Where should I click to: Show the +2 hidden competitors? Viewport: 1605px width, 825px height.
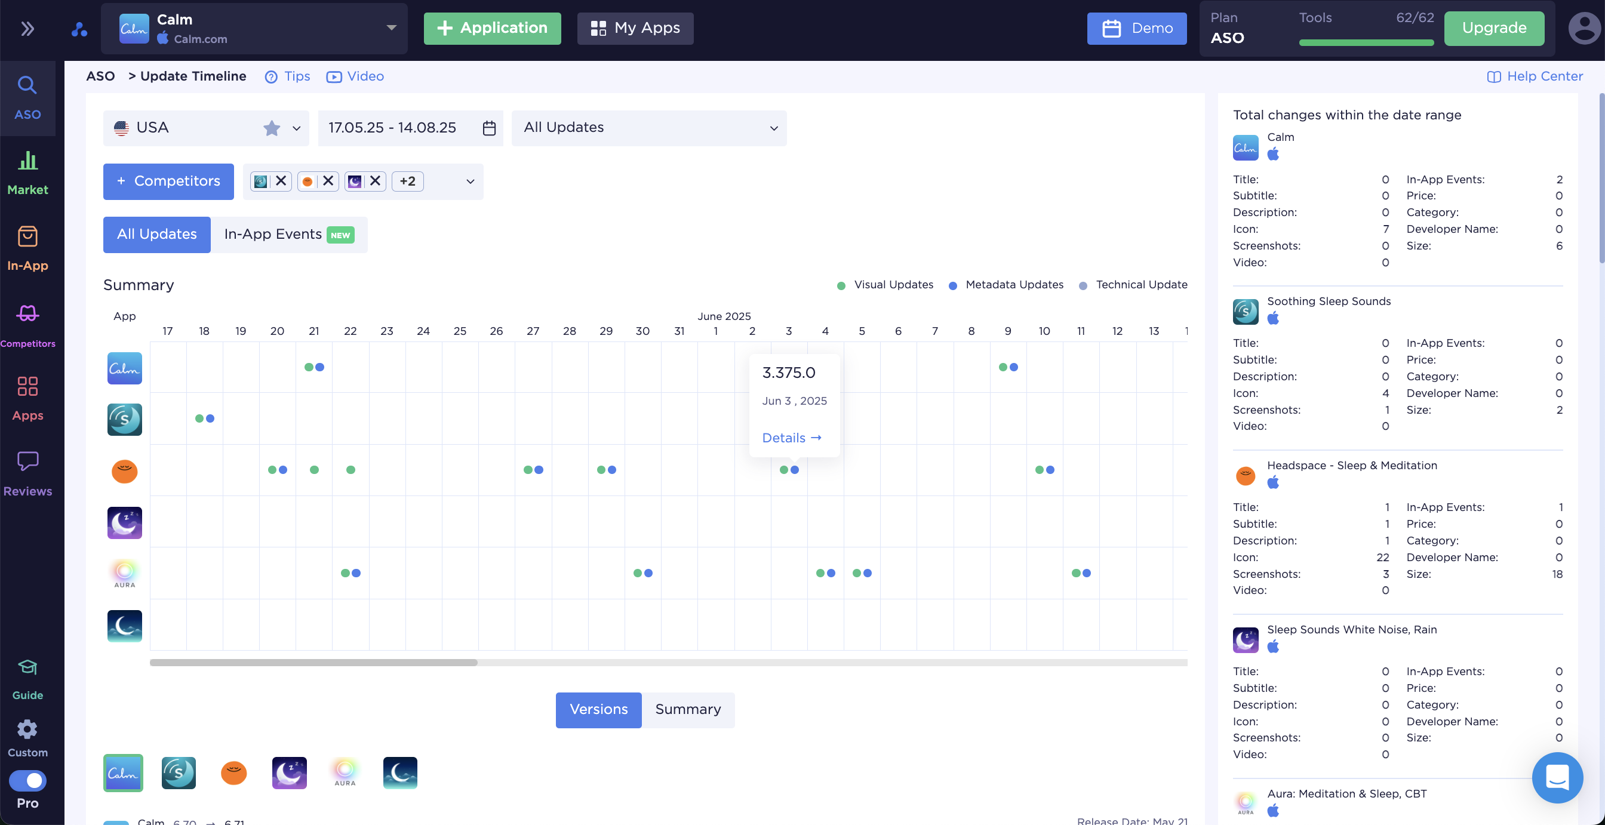(407, 181)
